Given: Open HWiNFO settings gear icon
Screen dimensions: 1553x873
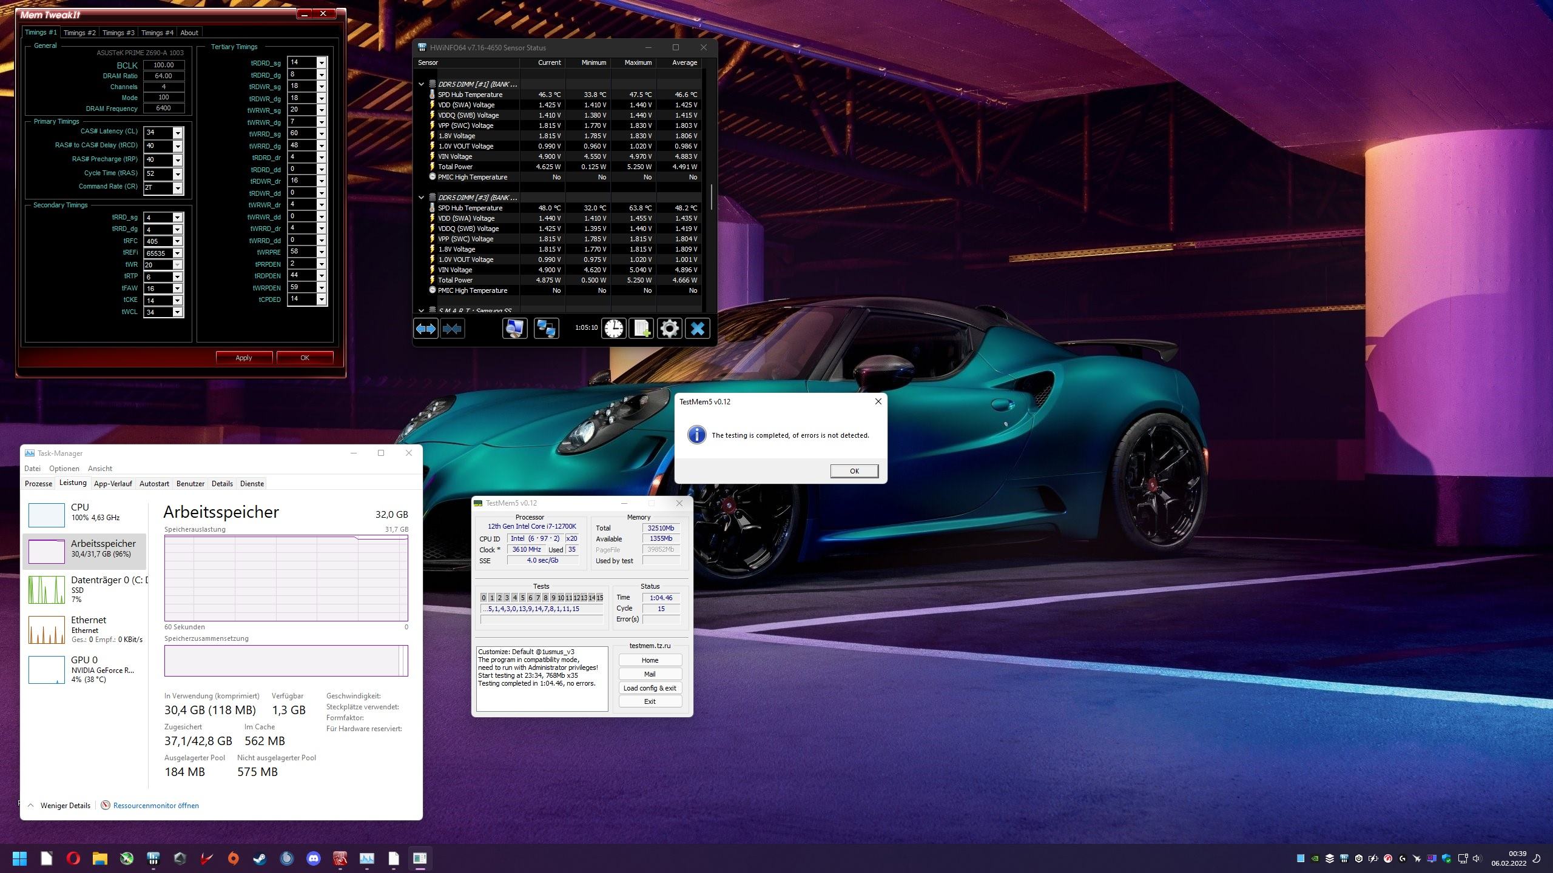Looking at the screenshot, I should (x=669, y=329).
